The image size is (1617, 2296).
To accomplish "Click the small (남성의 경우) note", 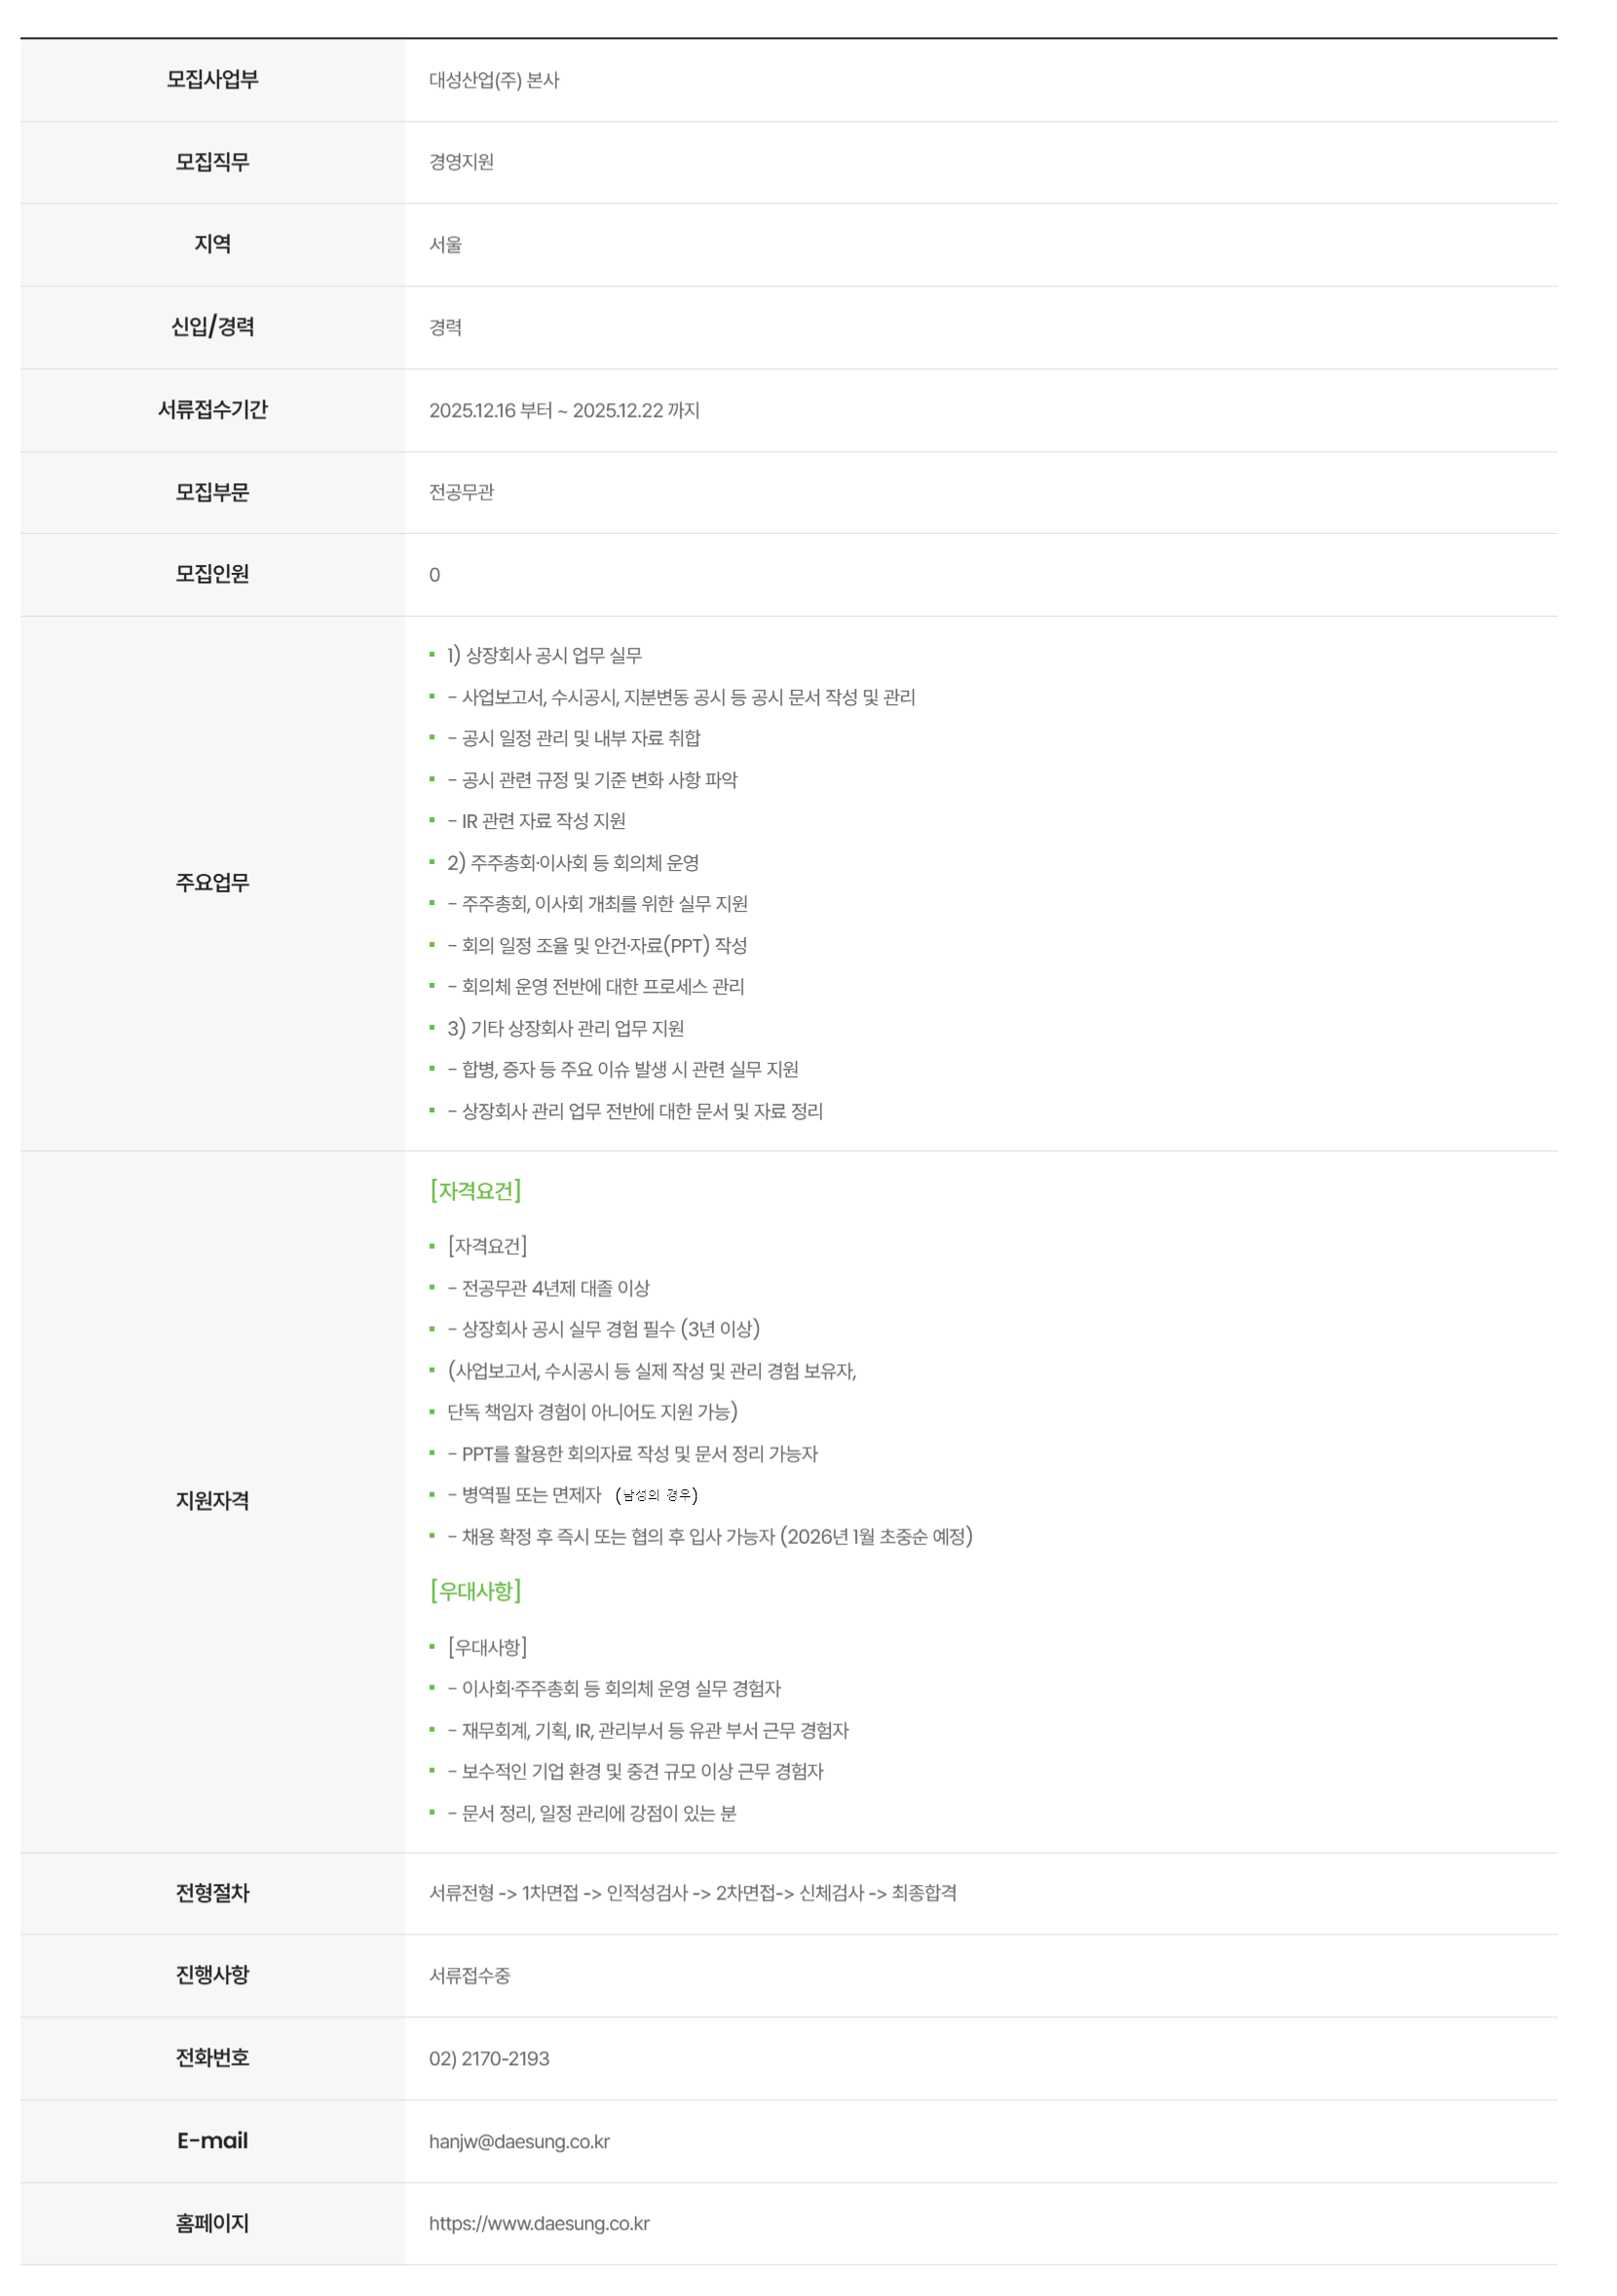I will [x=656, y=1495].
